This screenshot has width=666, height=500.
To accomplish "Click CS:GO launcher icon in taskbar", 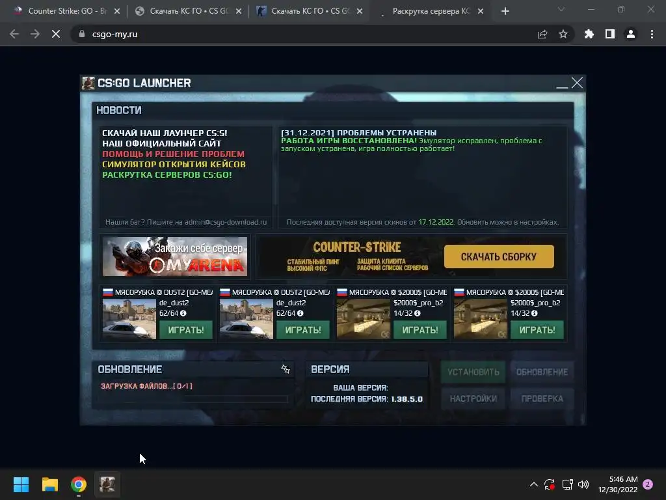I will pyautogui.click(x=107, y=484).
